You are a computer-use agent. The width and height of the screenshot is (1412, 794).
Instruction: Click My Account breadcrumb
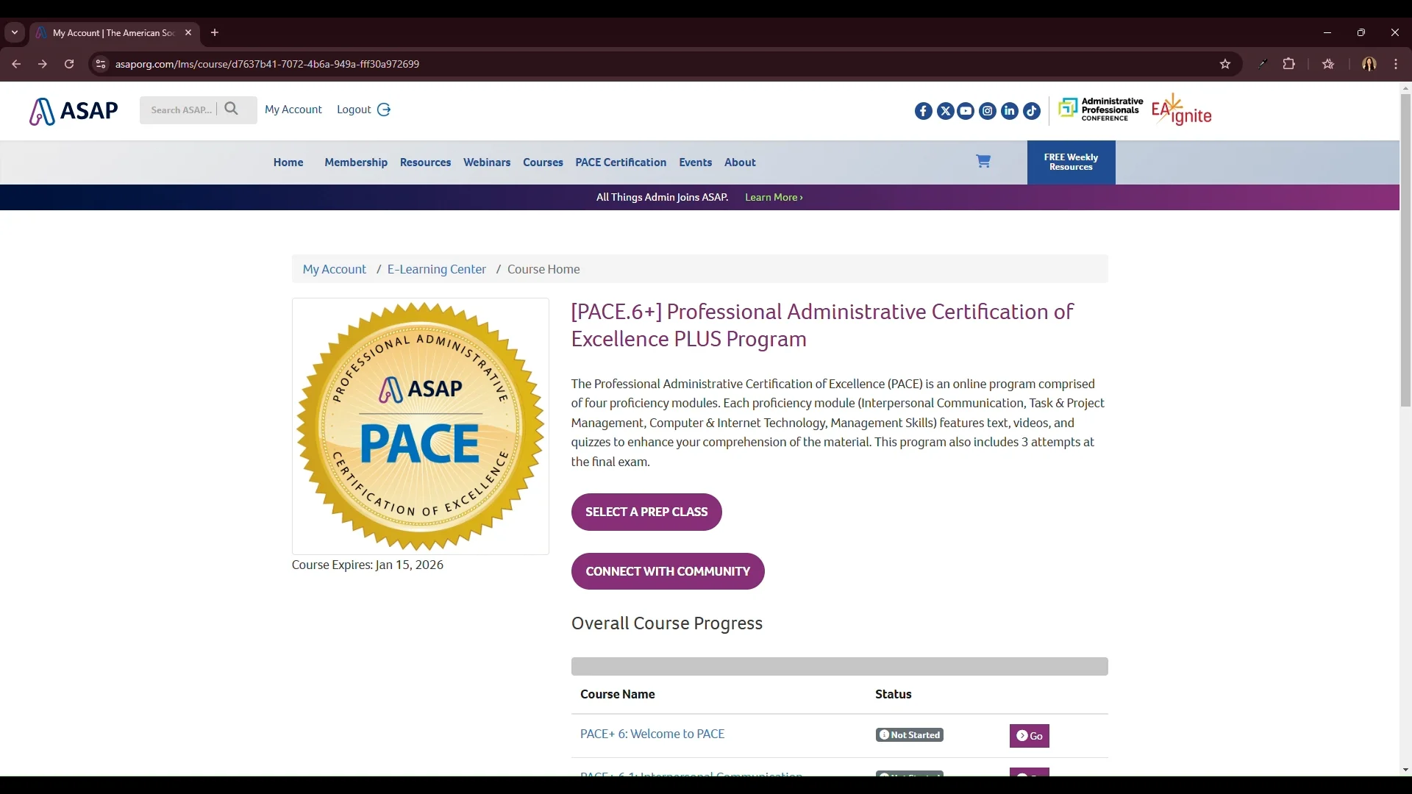334,269
